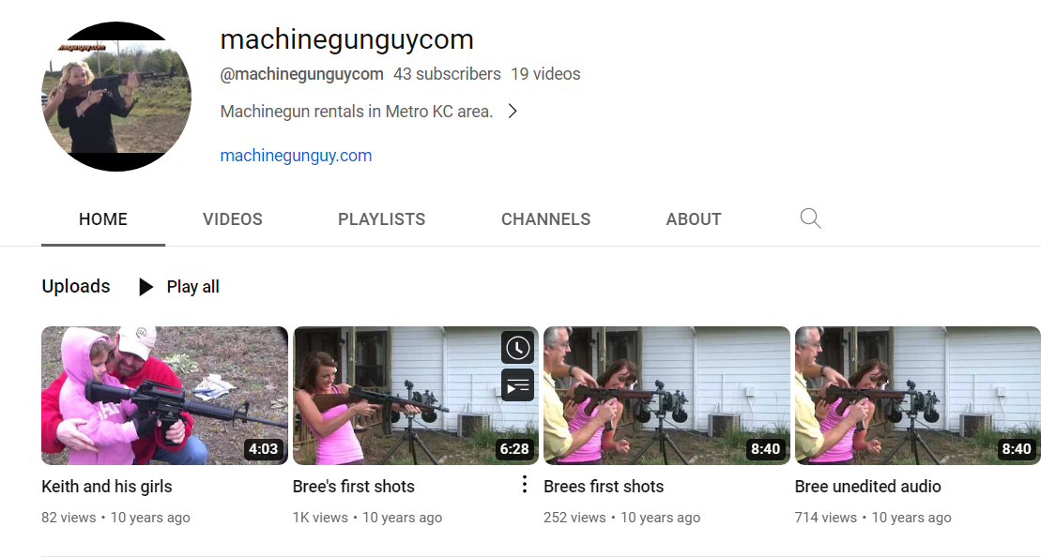1041x557 pixels.
Task: Switch to the Videos tab
Action: click(233, 219)
